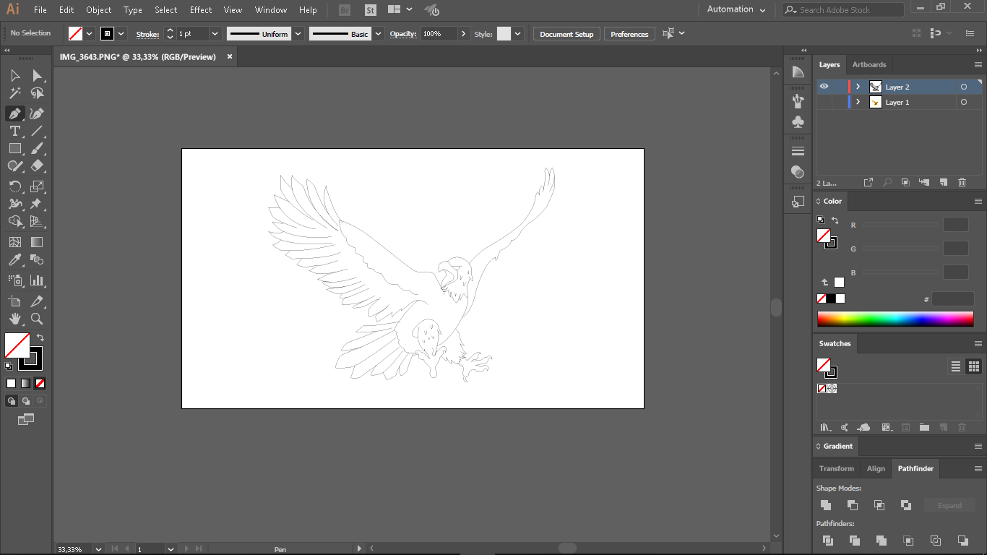The width and height of the screenshot is (987, 555).
Task: Choose the Column Graph tool
Action: [x=37, y=280]
